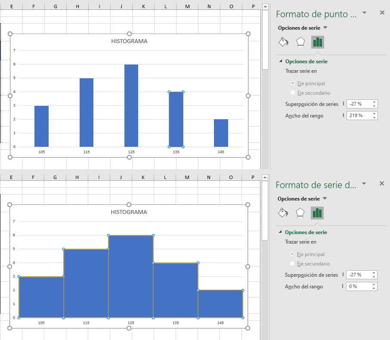Image resolution: width=390 pixels, height=340 pixels.
Task: Select column header O in lower sheet
Action: tap(231, 177)
